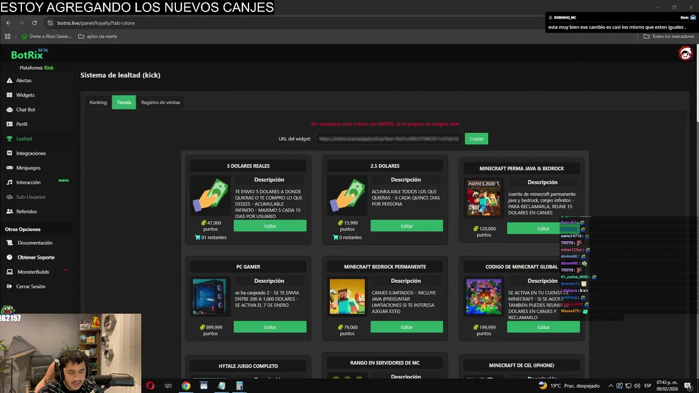Select the Tienda tab

[x=124, y=102]
